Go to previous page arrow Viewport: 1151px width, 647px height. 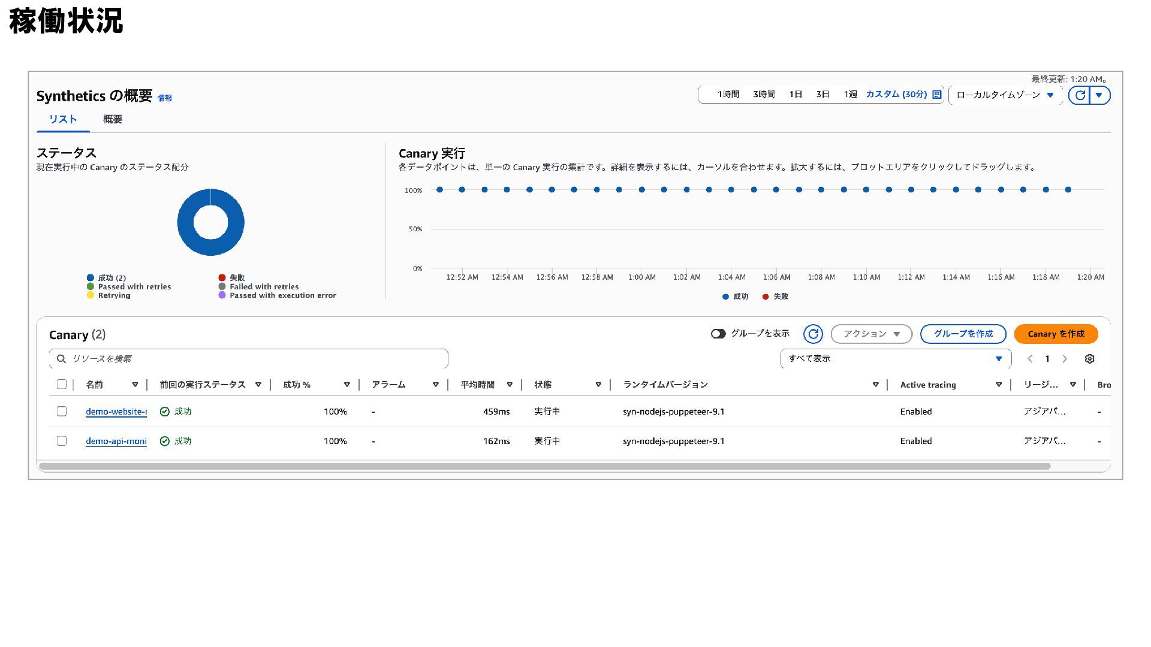pyautogui.click(x=1030, y=359)
